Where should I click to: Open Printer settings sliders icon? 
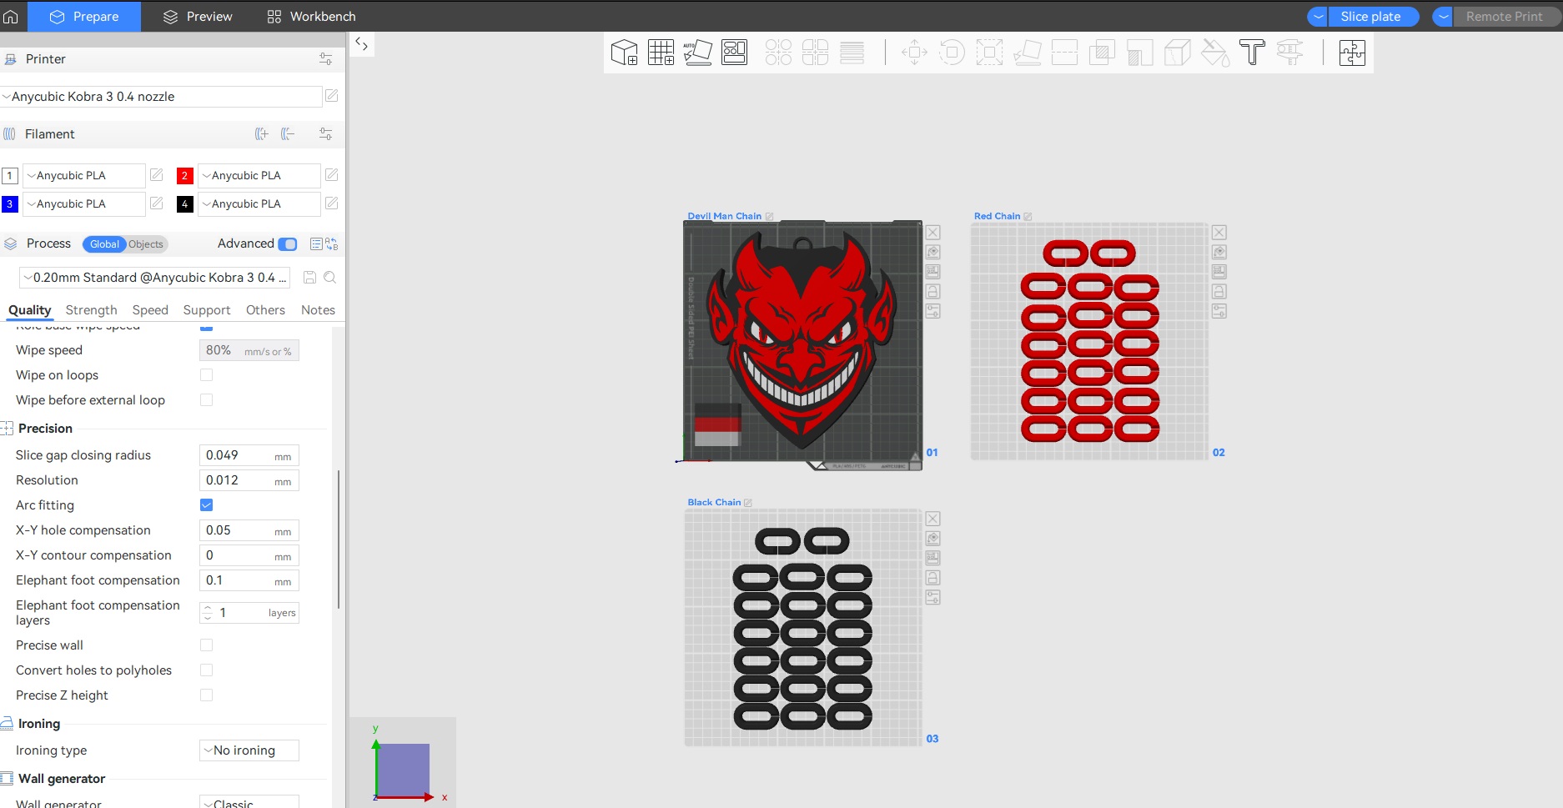(x=326, y=59)
